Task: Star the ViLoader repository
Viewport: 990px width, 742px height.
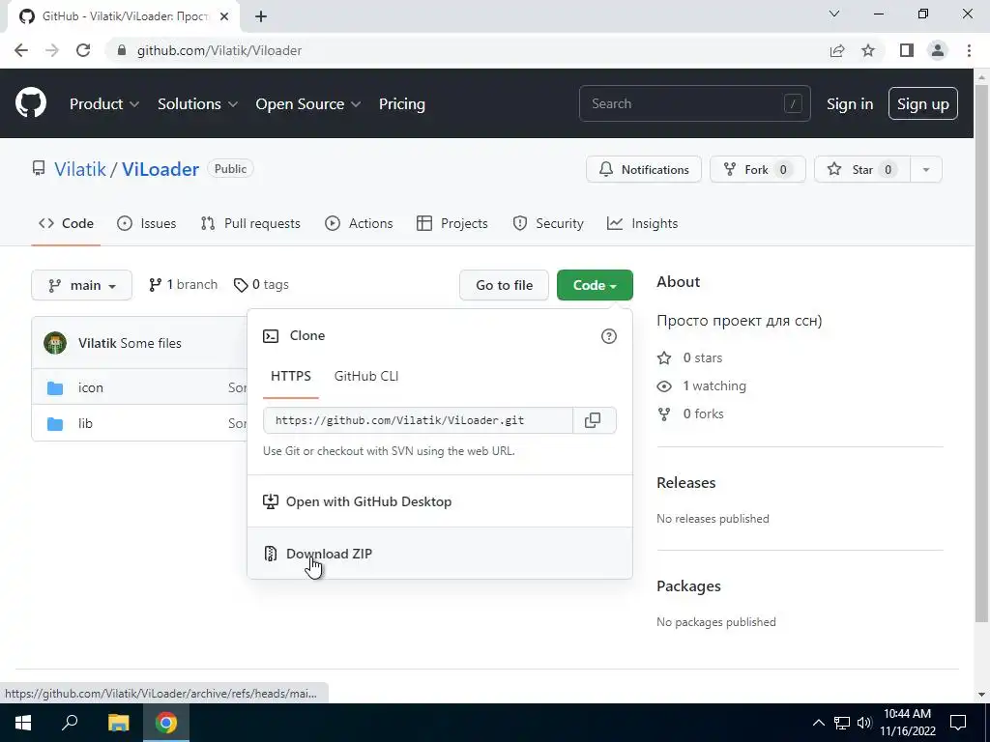Action: pos(862,169)
